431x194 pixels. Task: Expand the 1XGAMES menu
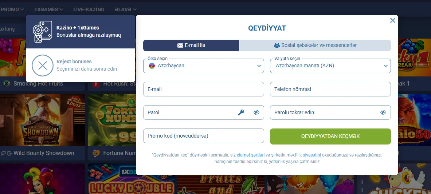(x=49, y=9)
